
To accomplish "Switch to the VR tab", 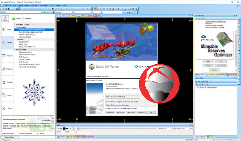I will 90,16.
